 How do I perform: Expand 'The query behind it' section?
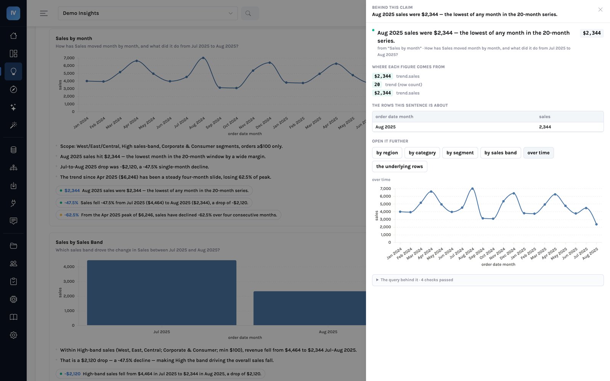click(488, 280)
